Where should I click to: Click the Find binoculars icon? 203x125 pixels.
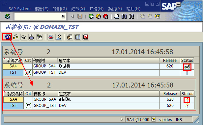tap(124, 16)
